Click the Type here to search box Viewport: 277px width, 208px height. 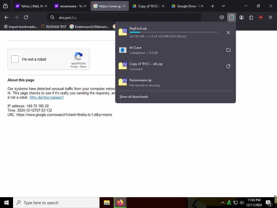[56, 203]
